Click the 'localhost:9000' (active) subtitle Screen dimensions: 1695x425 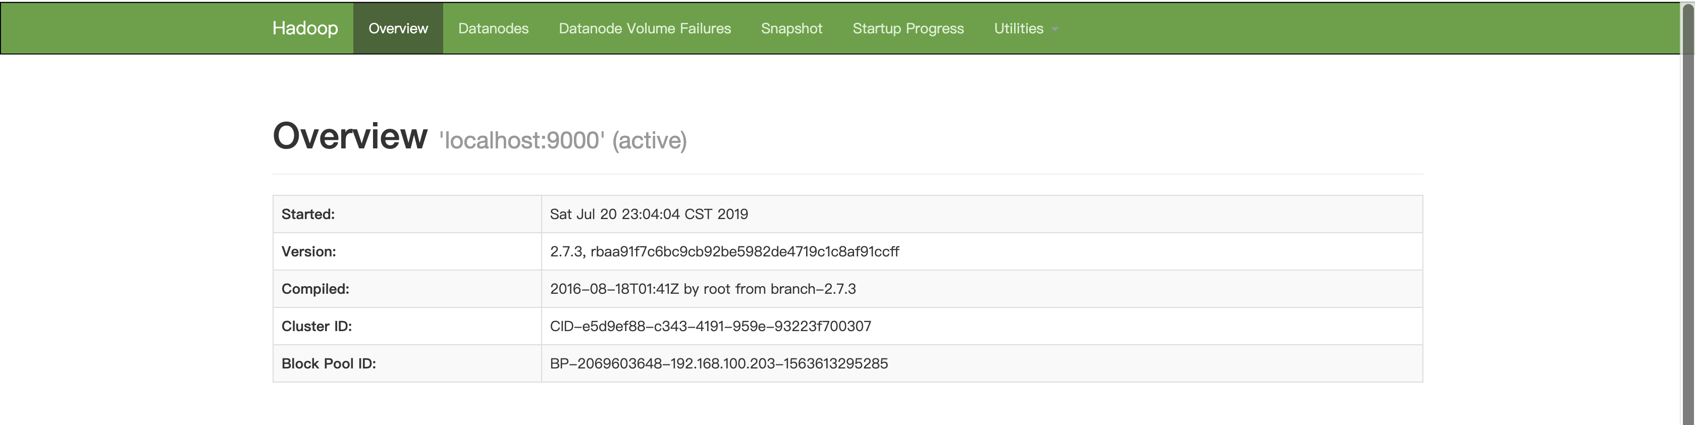(563, 140)
